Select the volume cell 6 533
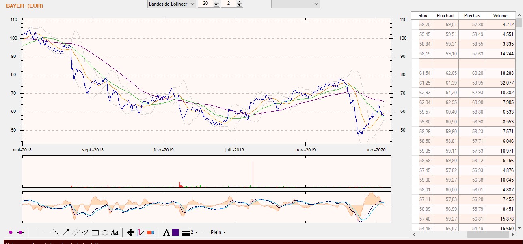Screen dimensions: 523x244 pos(500,112)
